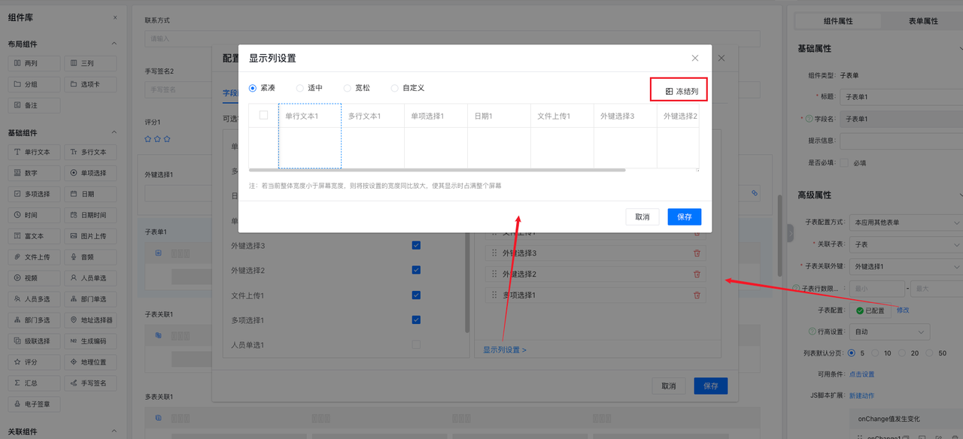The image size is (963, 439).
Task: Click 保存 in the 显示列设置 dialog
Action: (x=684, y=216)
